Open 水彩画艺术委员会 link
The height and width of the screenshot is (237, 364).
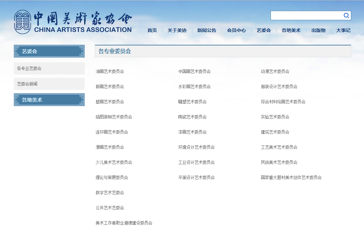click(195, 87)
